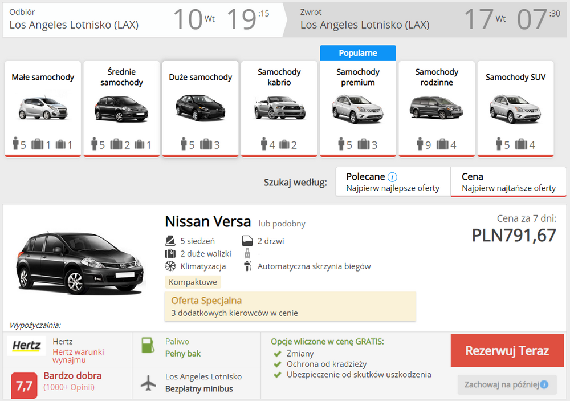Click the checkmark next to Ubezpieczenie od skutków
Viewport: 570px width, 401px height.
pyautogui.click(x=278, y=375)
